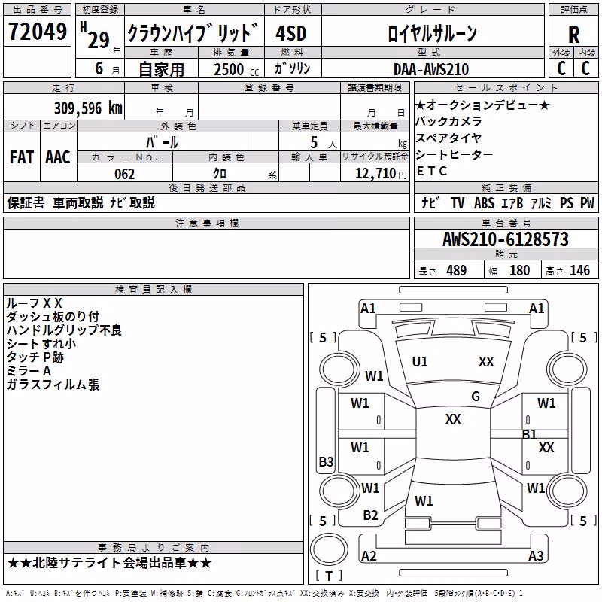Viewport: 602px width, 602px height.
Task: Select アルミ in genuine equipment
Action: pyautogui.click(x=541, y=202)
